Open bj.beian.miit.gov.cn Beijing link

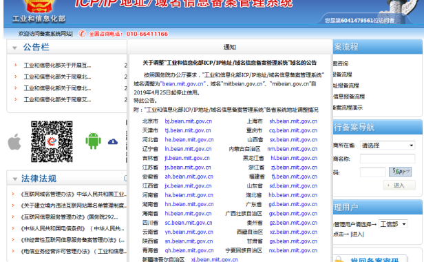pos(188,121)
